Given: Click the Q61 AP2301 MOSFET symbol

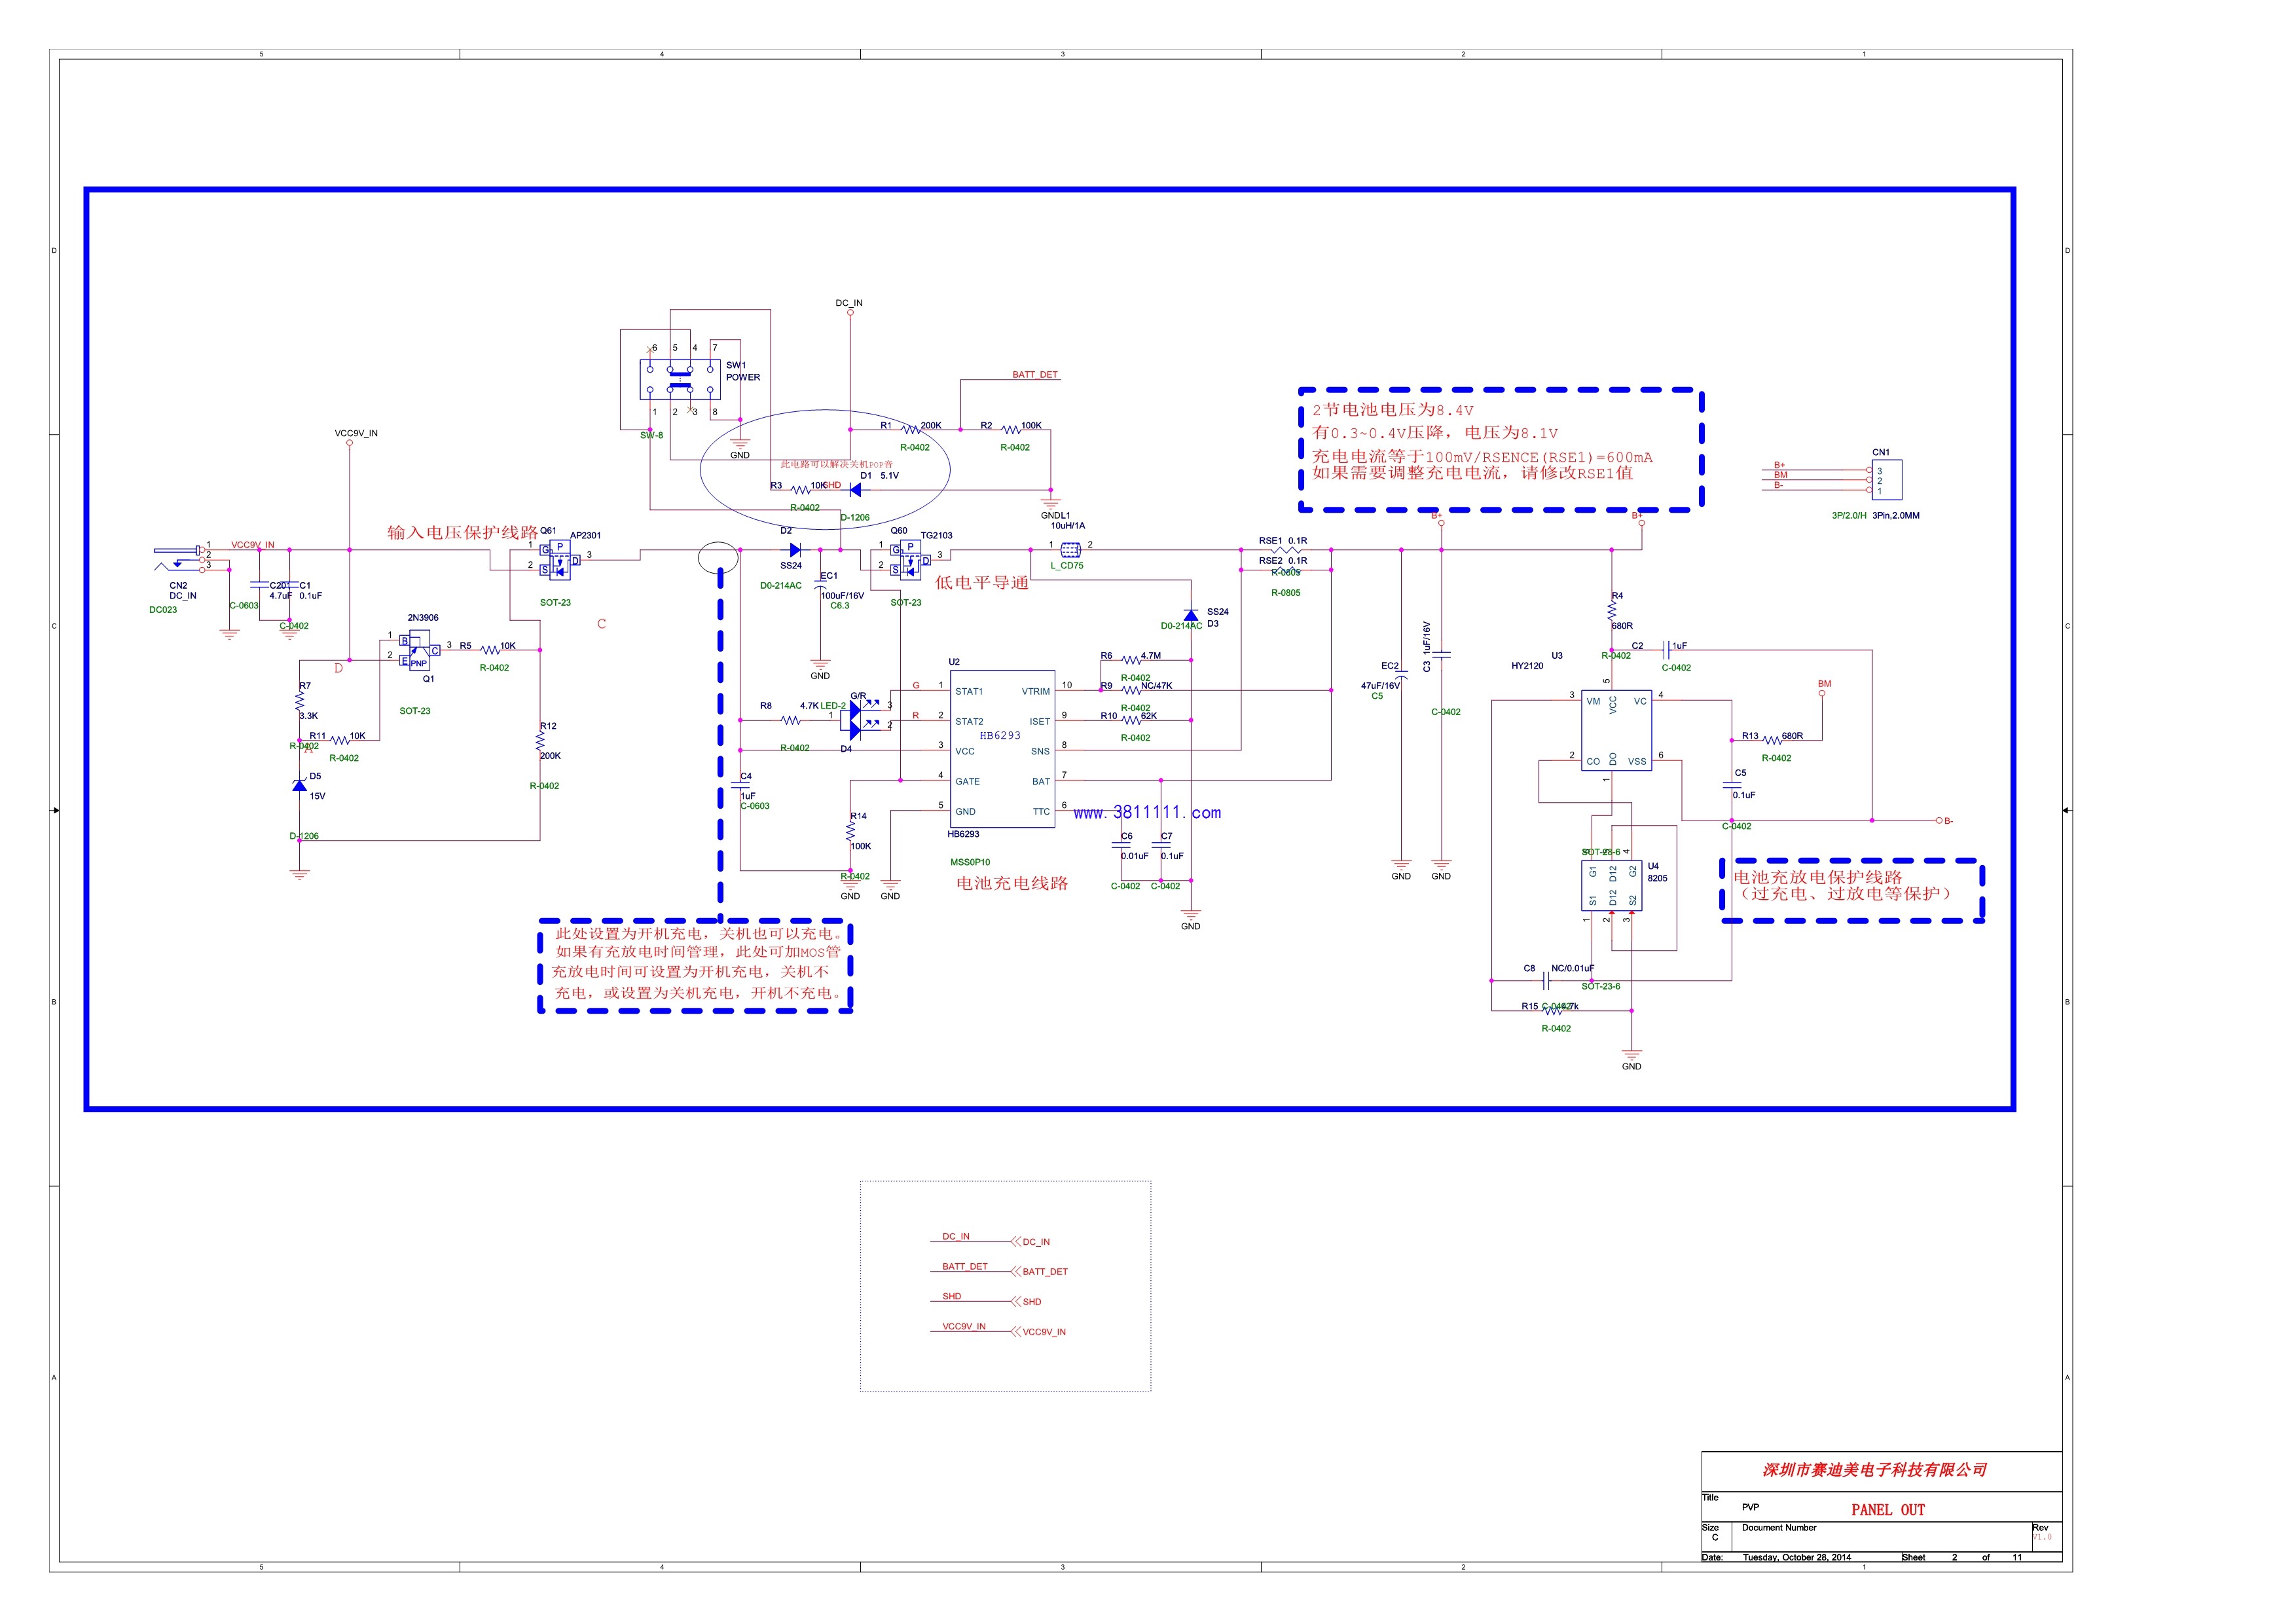Looking at the screenshot, I should click(560, 560).
